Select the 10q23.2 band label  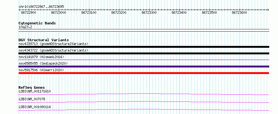click(25, 27)
